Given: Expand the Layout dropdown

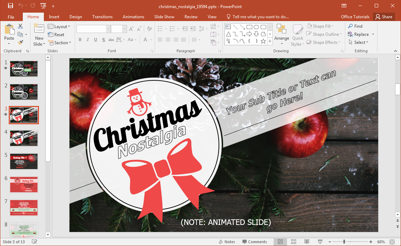Looking at the screenshot, I should click(59, 27).
